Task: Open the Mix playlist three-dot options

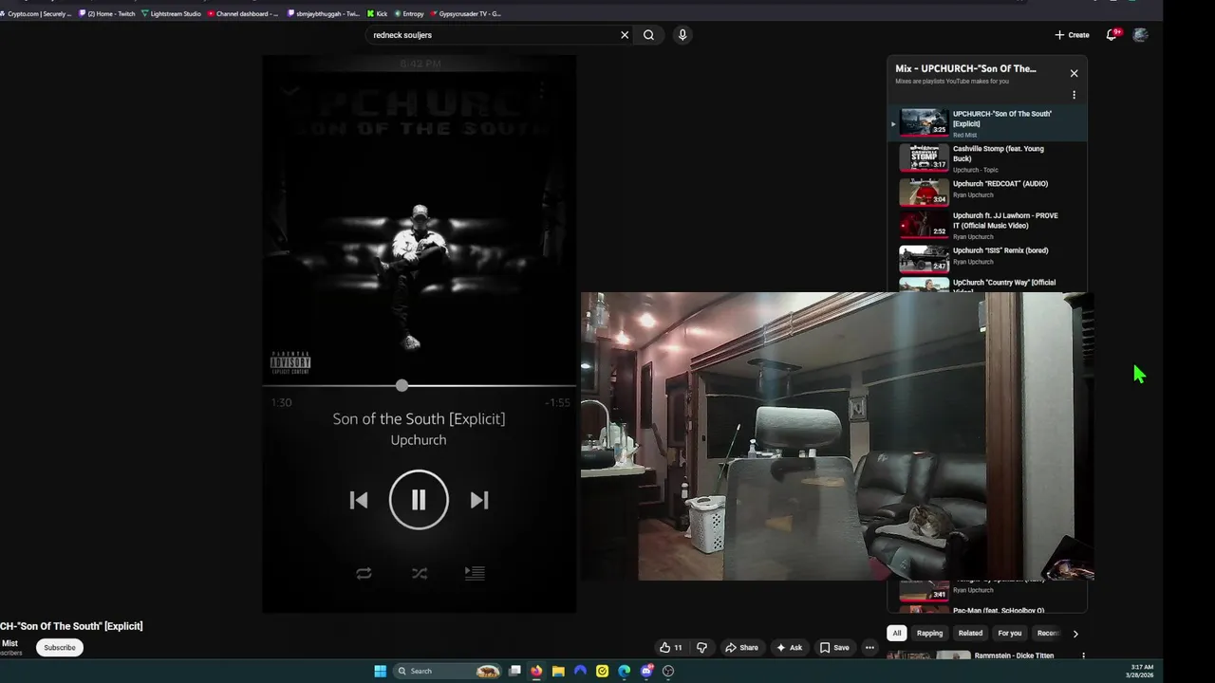Action: 1074,95
